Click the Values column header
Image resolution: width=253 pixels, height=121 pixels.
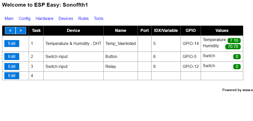click(222, 30)
